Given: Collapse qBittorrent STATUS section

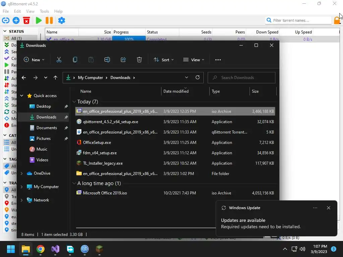Looking at the screenshot, I should click(x=5, y=31).
